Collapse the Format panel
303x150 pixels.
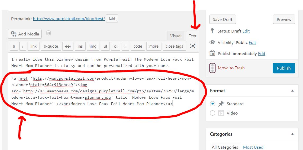(x=292, y=91)
